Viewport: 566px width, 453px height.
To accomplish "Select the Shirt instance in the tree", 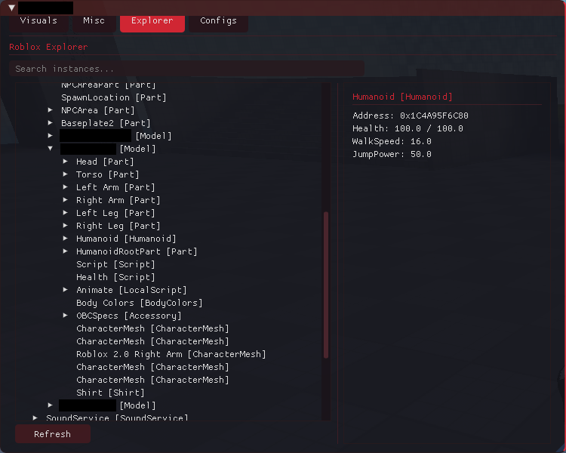I will click(x=109, y=393).
